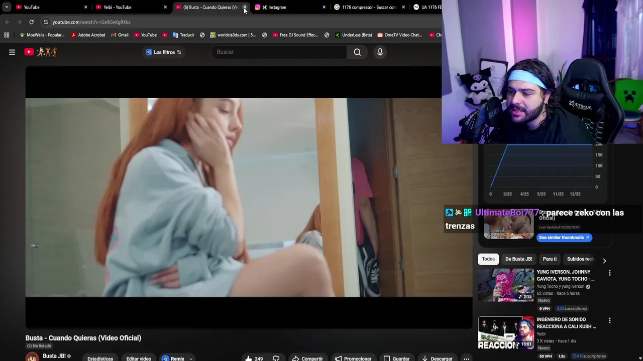Open the browser apps grid icon

(x=7, y=35)
